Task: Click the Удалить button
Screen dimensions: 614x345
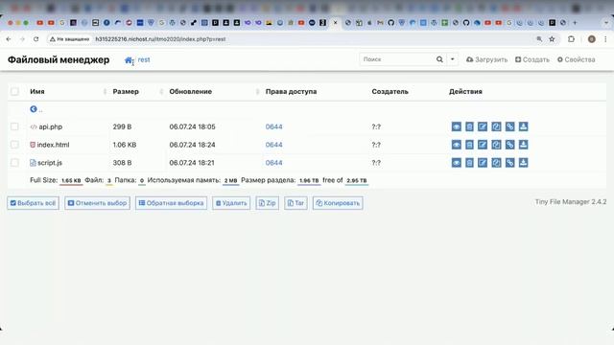Action: (231, 203)
